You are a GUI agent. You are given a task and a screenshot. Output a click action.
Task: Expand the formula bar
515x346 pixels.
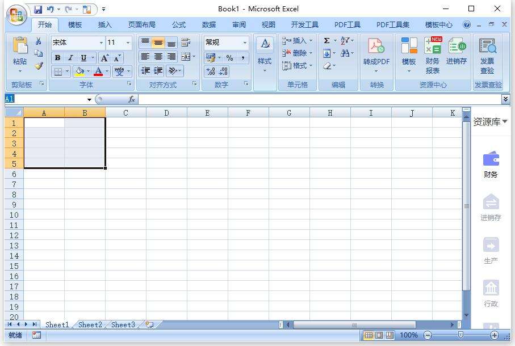point(505,99)
